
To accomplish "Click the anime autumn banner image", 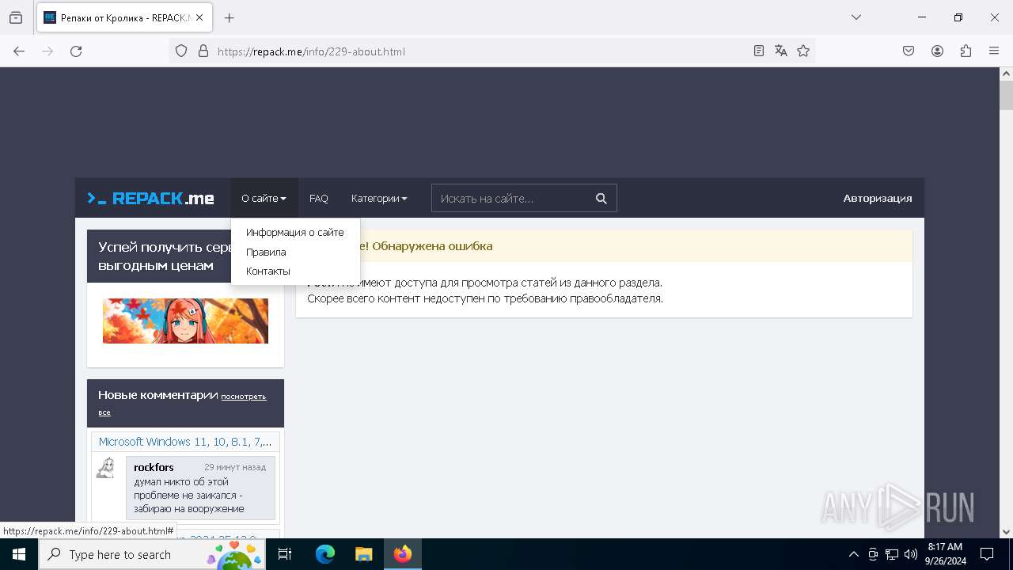I will (185, 321).
